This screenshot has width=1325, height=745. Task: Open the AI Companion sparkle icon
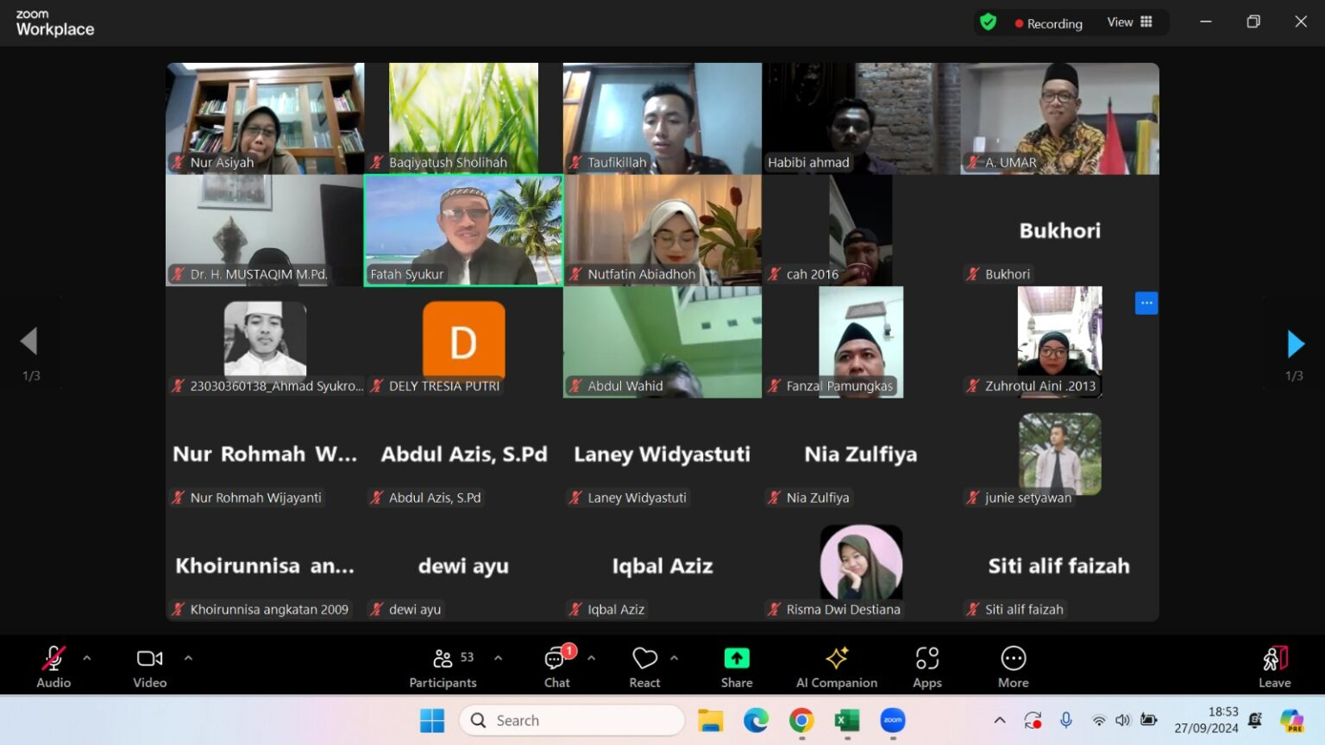[x=837, y=658]
